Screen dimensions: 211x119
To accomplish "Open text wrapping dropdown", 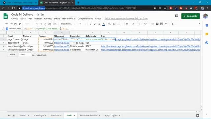I will pyautogui.click(x=140, y=24).
